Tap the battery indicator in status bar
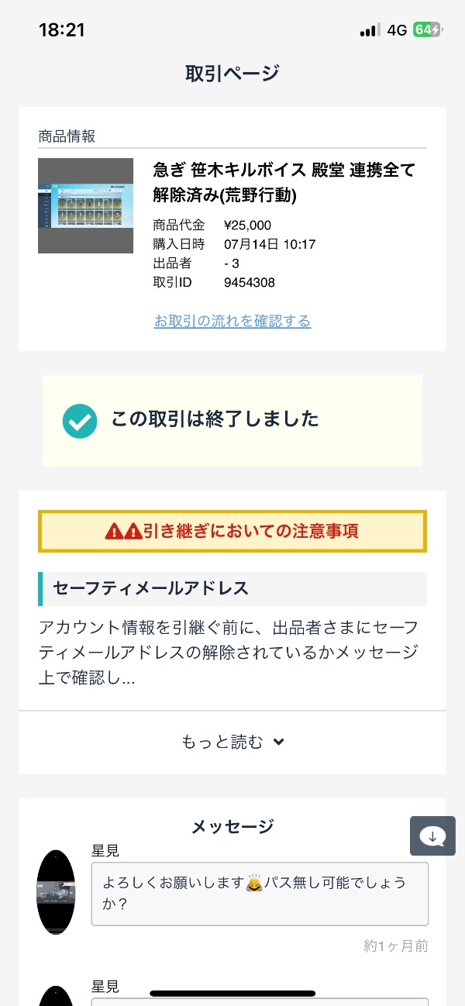The height and width of the screenshot is (1006, 465). (427, 30)
